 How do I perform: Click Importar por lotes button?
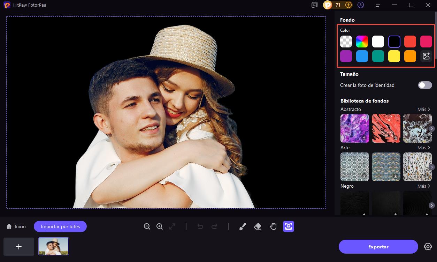pyautogui.click(x=60, y=227)
